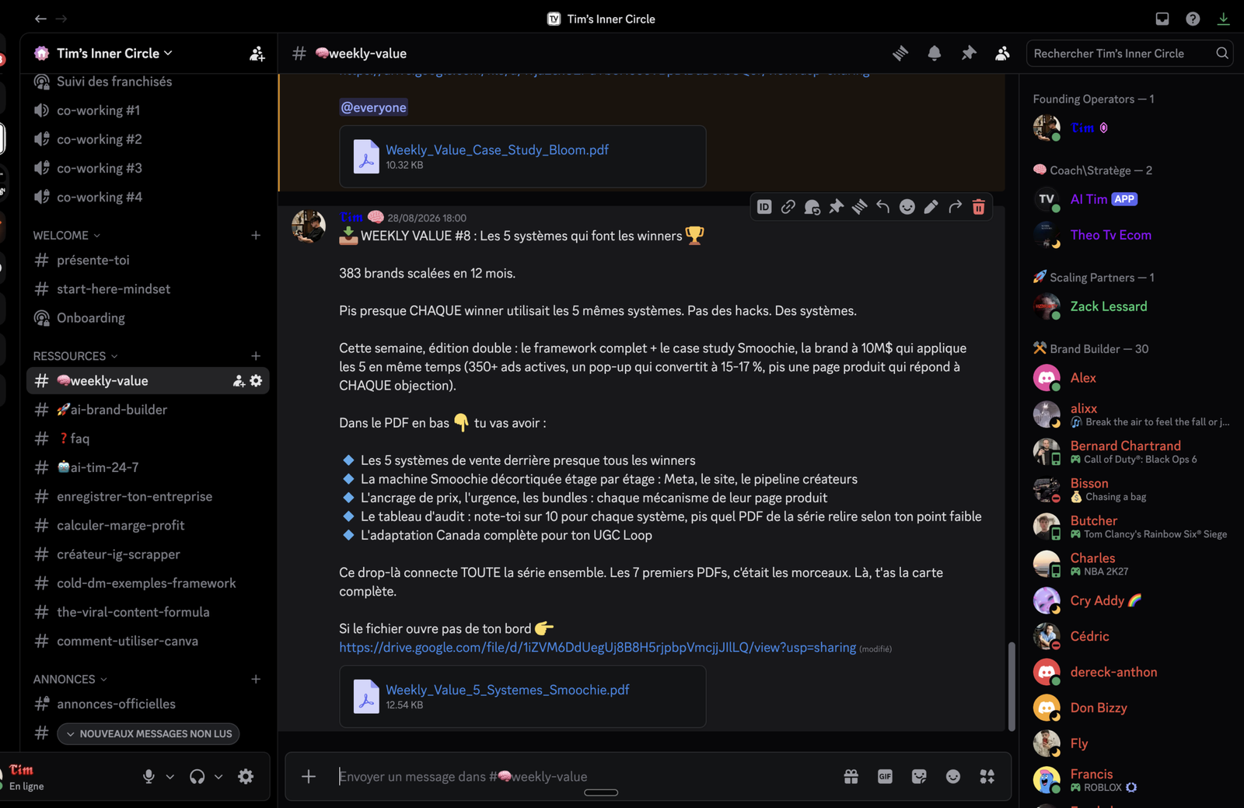
Task: Open headphone output options chevron
Action: [x=218, y=776]
